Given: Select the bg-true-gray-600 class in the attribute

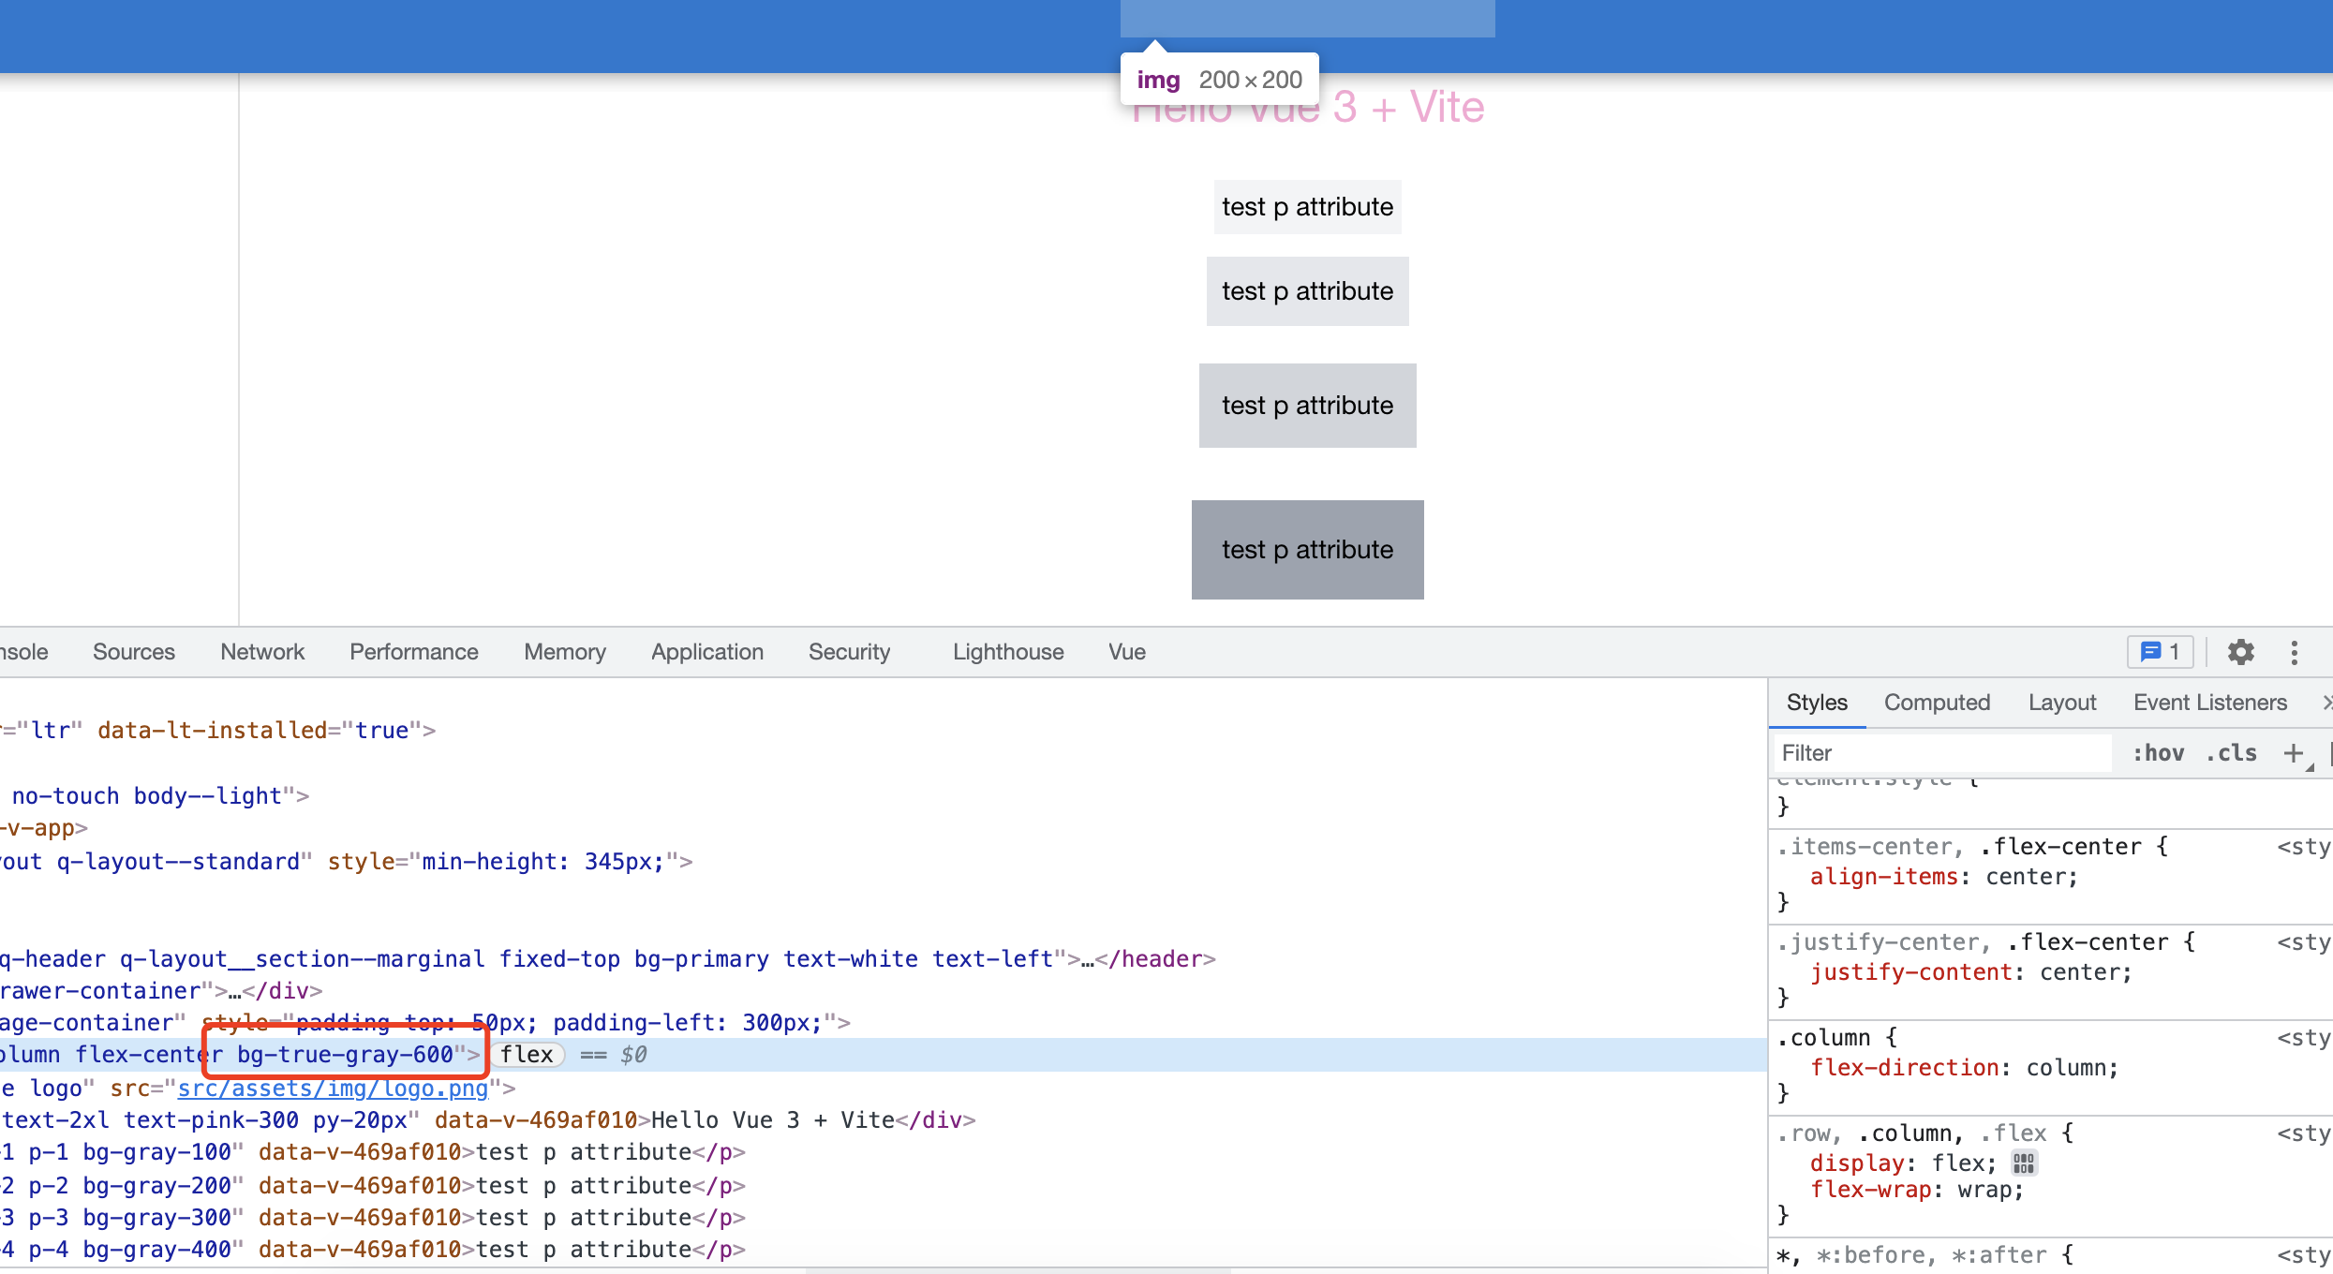Looking at the screenshot, I should pos(345,1054).
